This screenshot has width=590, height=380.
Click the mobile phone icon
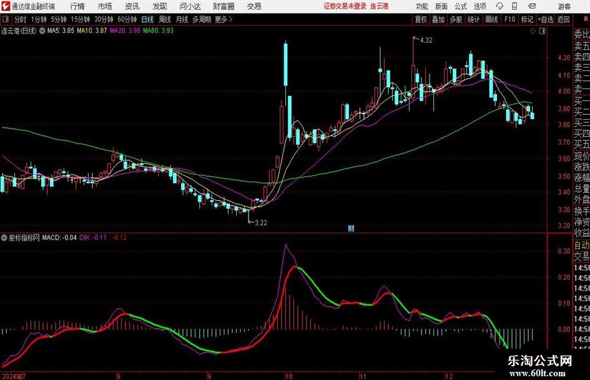click(x=514, y=6)
